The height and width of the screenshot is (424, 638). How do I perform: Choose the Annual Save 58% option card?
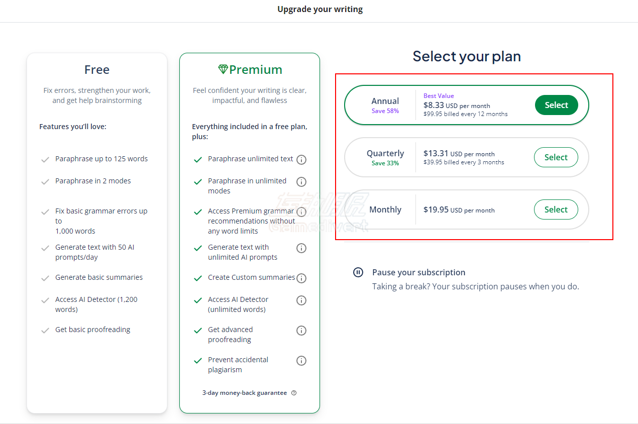[467, 105]
